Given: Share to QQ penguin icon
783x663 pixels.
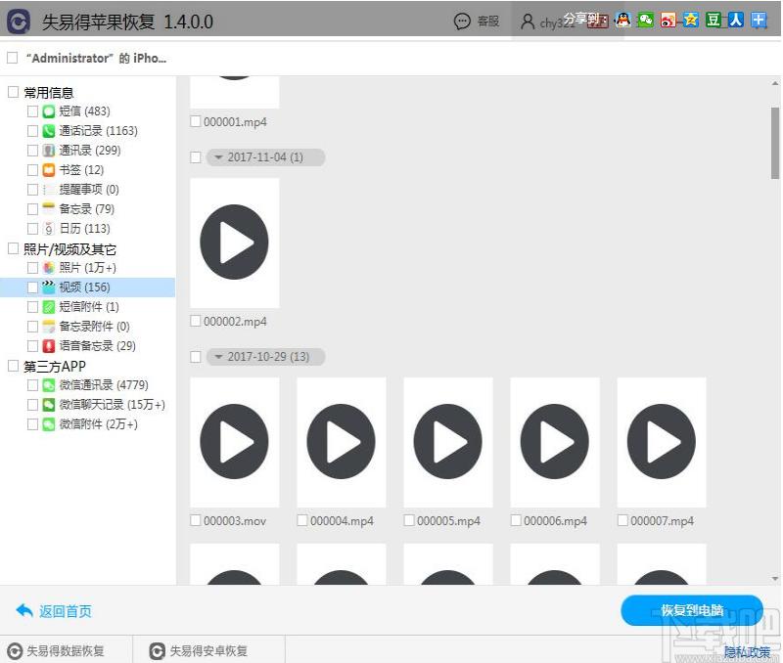Looking at the screenshot, I should point(622,20).
